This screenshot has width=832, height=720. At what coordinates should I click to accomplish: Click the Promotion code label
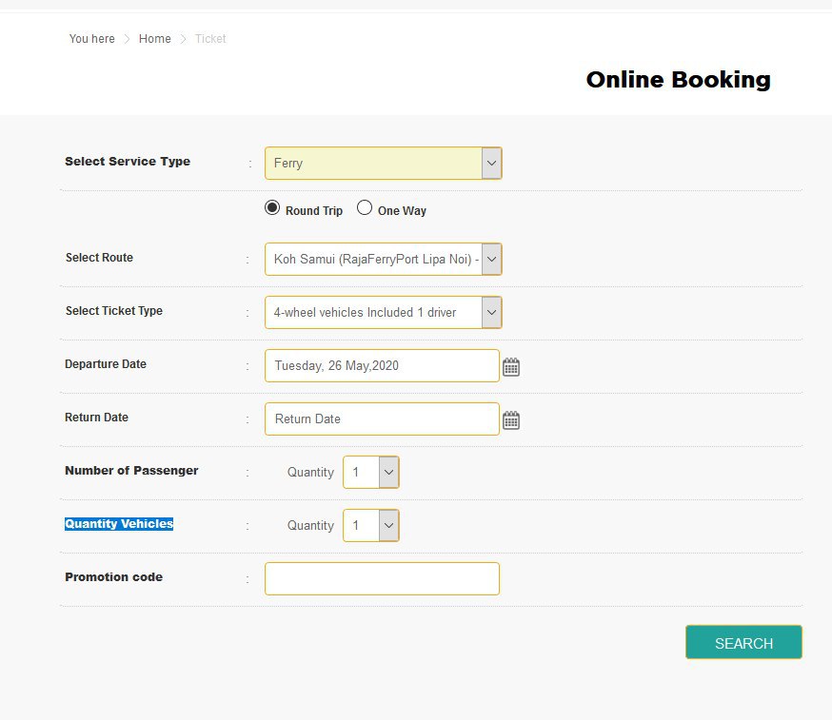[x=113, y=576]
